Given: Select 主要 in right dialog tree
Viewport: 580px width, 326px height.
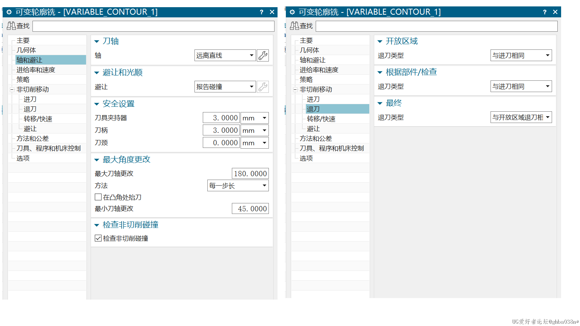Looking at the screenshot, I should coord(306,40).
